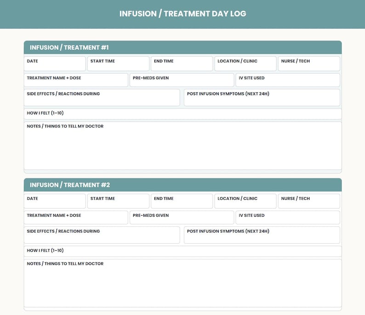Click Side Effects / Reactions During box in Treatment #1

point(102,97)
